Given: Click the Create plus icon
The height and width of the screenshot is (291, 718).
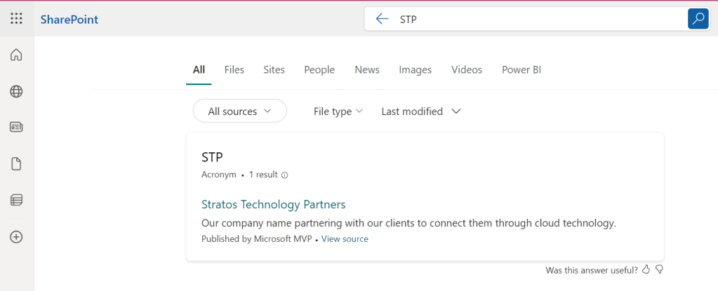Looking at the screenshot, I should tap(16, 237).
